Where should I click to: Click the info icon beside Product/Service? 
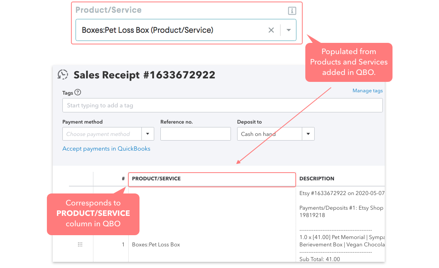click(x=292, y=11)
